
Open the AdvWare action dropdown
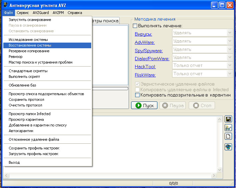click(x=230, y=41)
